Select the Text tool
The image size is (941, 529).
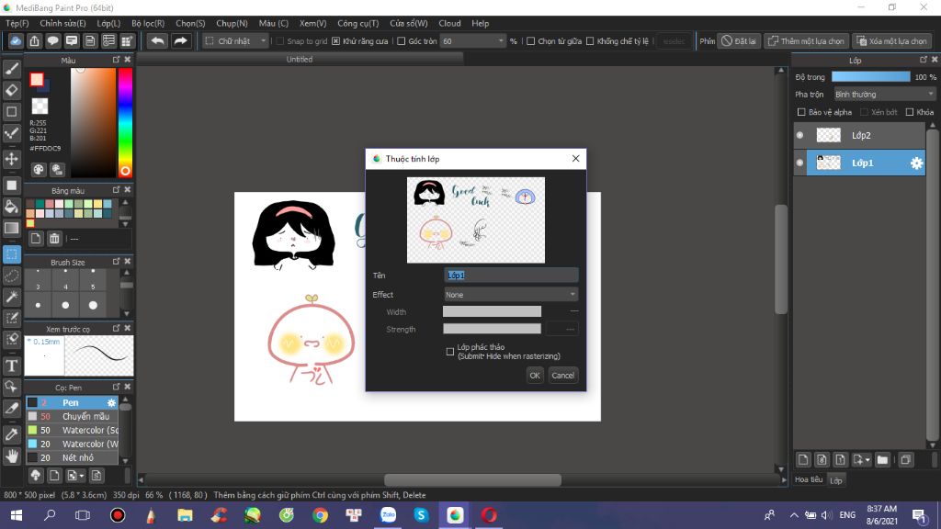click(11, 366)
